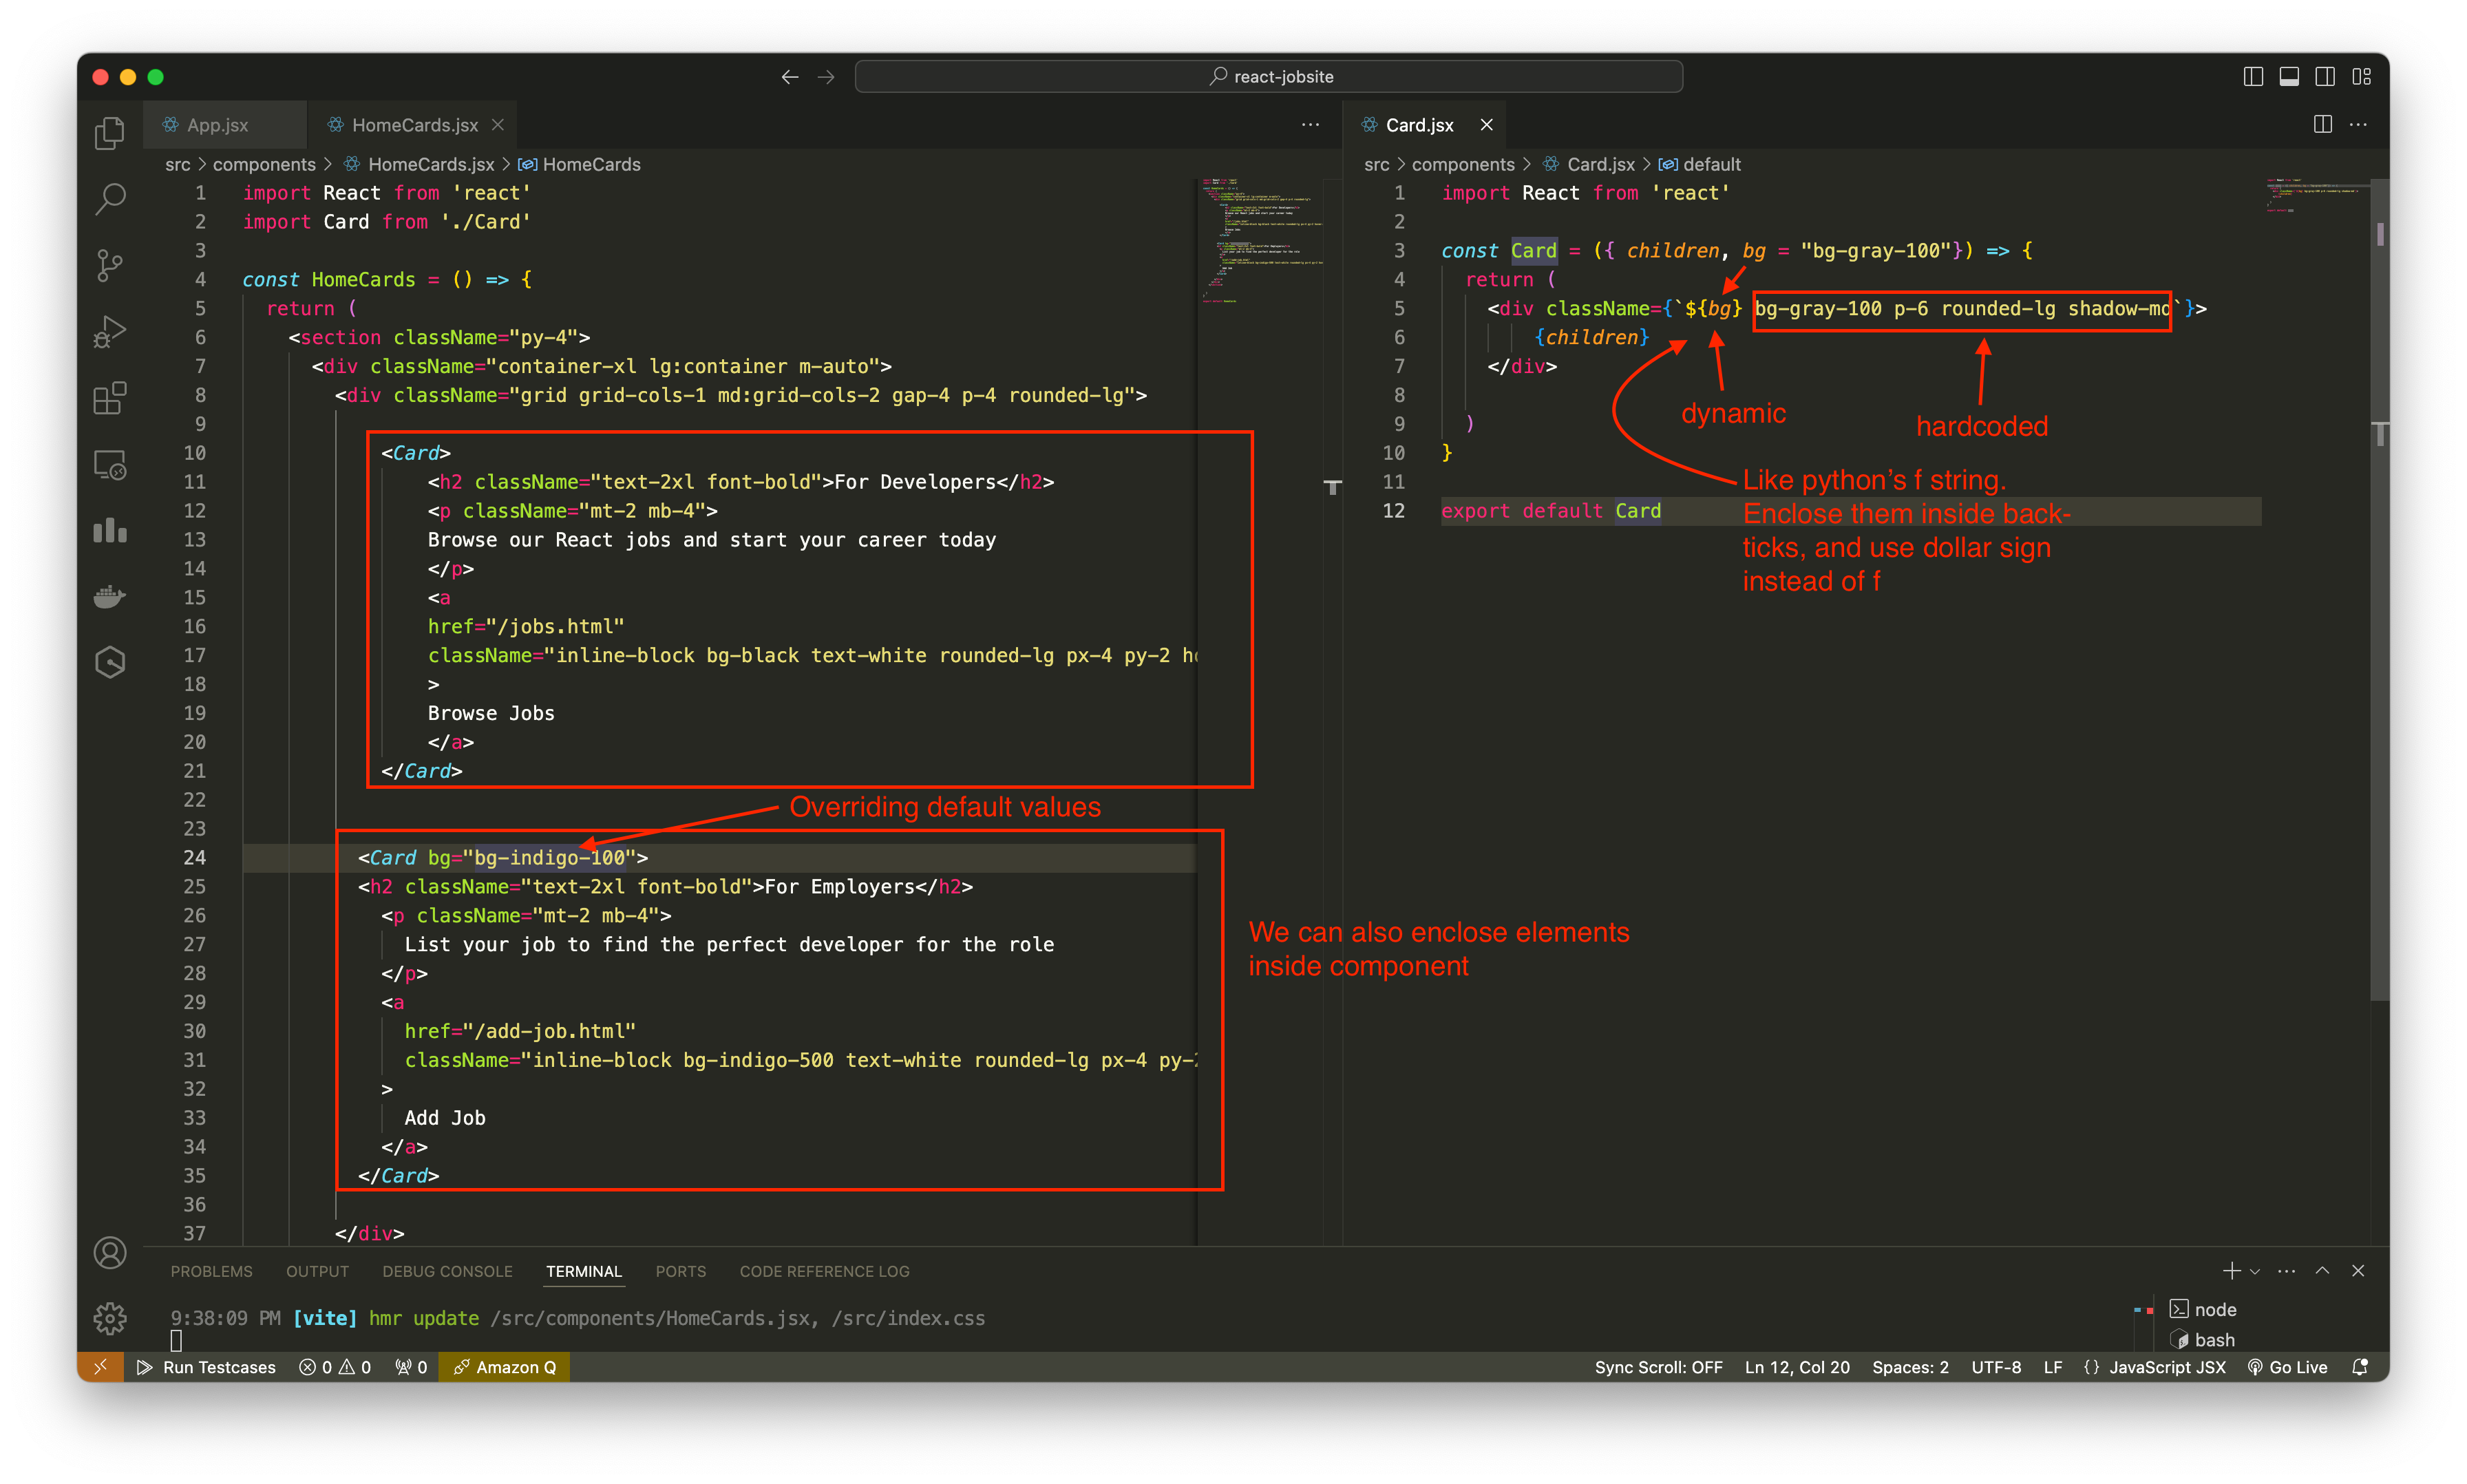2467x1484 pixels.
Task: Open the hexagon icon view in activity bar
Action: pos(110,662)
